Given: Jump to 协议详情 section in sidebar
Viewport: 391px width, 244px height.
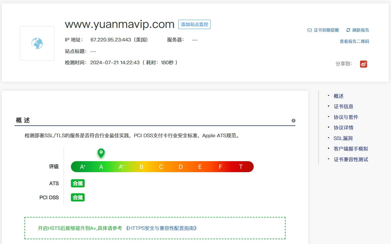Looking at the screenshot, I should tap(343, 128).
